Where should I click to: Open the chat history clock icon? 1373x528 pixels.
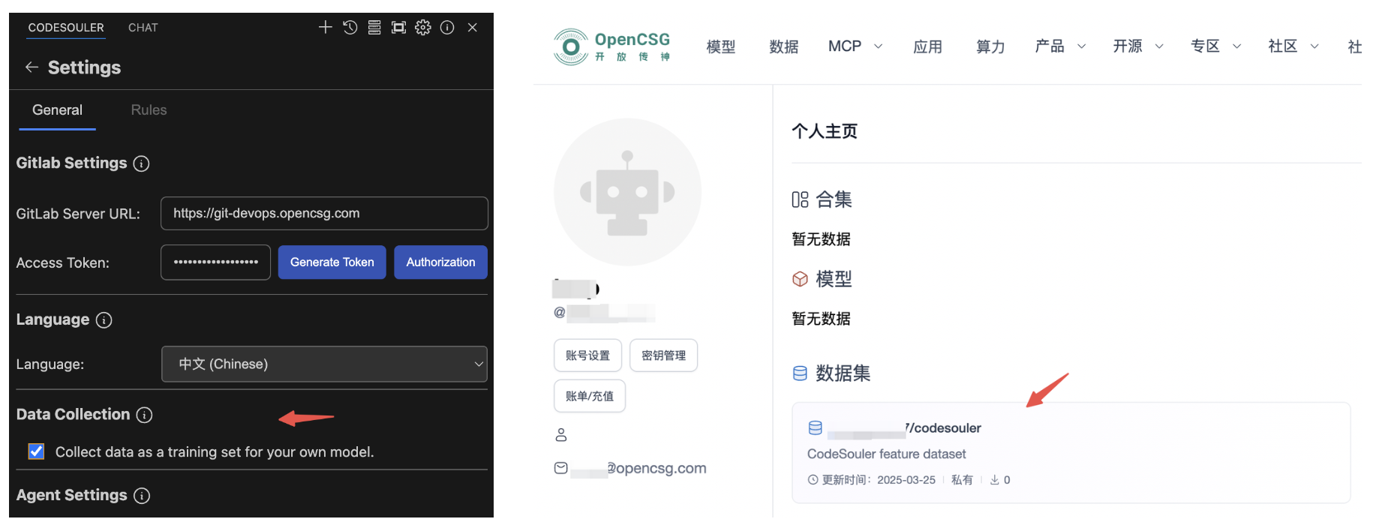[x=350, y=28]
